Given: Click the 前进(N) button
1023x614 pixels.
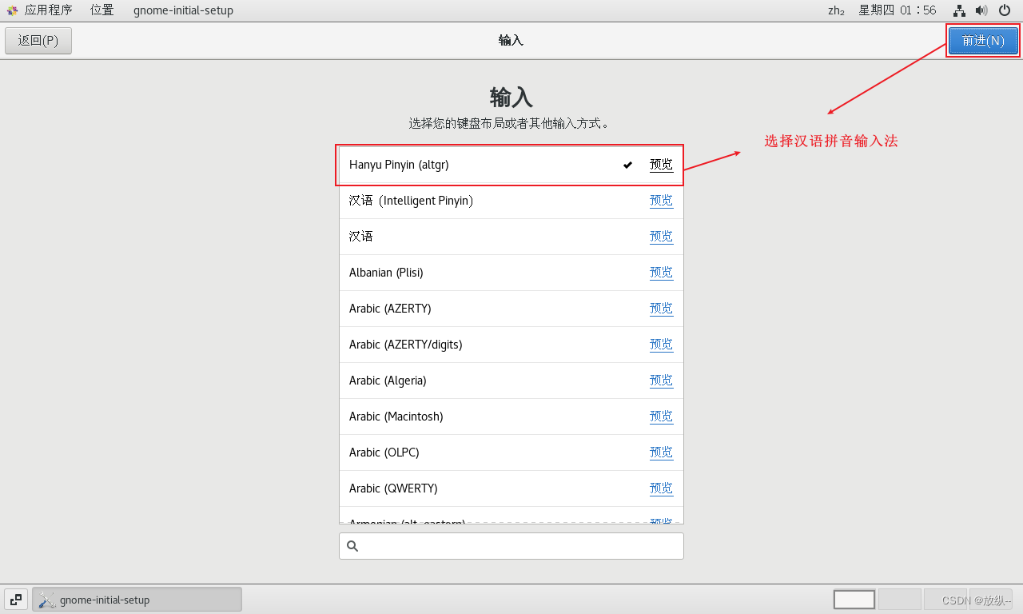Looking at the screenshot, I should [983, 41].
